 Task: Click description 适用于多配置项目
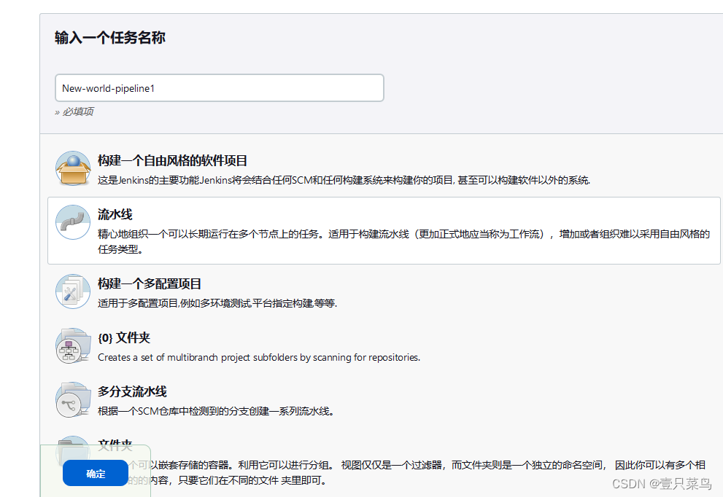(x=217, y=303)
